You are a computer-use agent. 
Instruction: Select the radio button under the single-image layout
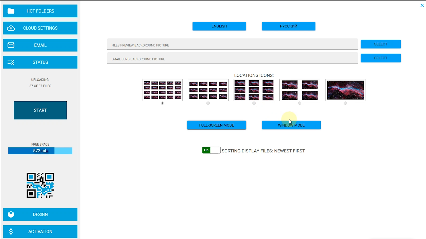coord(345,103)
